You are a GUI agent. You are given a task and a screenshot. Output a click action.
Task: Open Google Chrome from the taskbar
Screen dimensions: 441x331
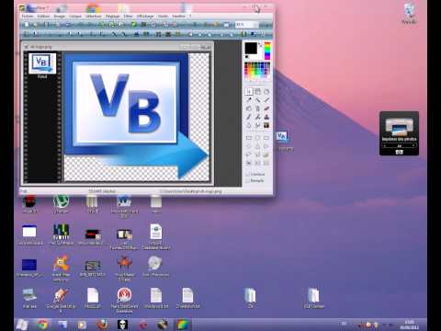[x=42, y=325]
